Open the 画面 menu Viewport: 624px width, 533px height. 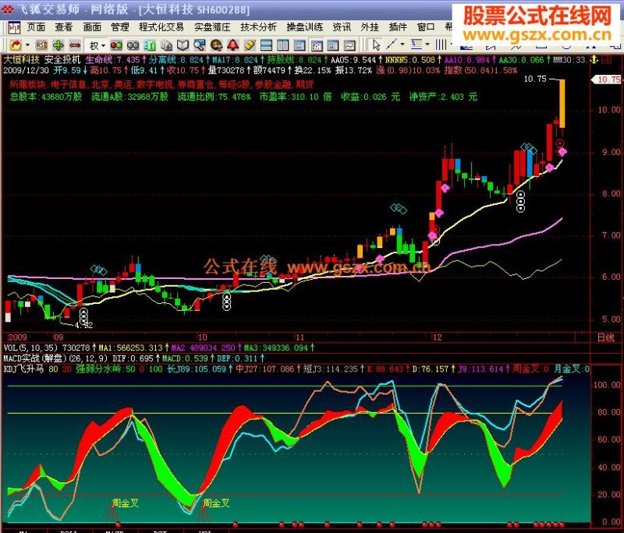tap(92, 27)
